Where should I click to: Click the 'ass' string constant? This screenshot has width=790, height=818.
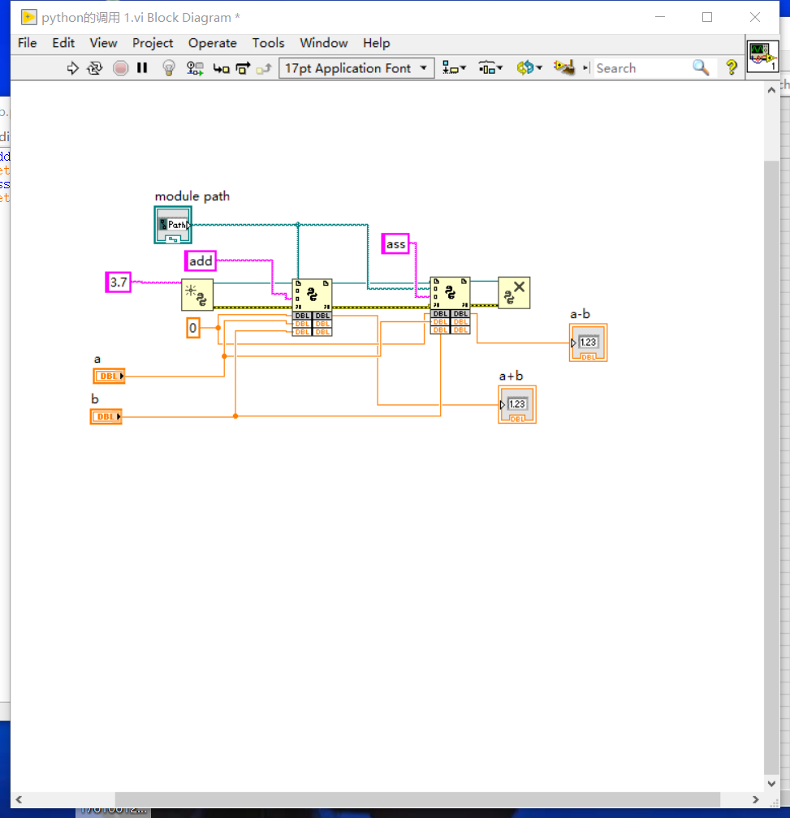(x=395, y=243)
